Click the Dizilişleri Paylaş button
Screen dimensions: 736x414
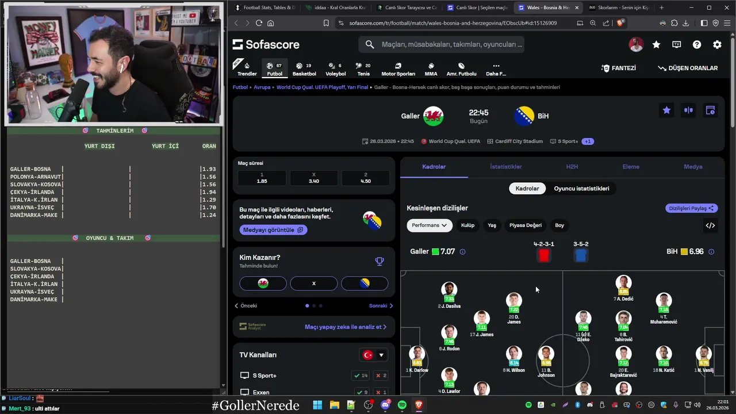pyautogui.click(x=692, y=208)
